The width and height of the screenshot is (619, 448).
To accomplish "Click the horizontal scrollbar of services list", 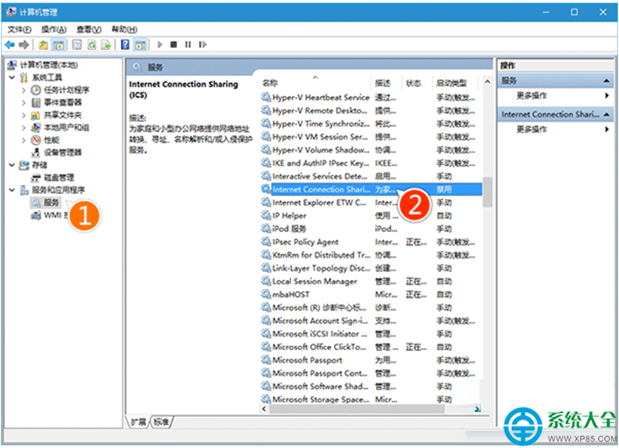I will click(357, 409).
